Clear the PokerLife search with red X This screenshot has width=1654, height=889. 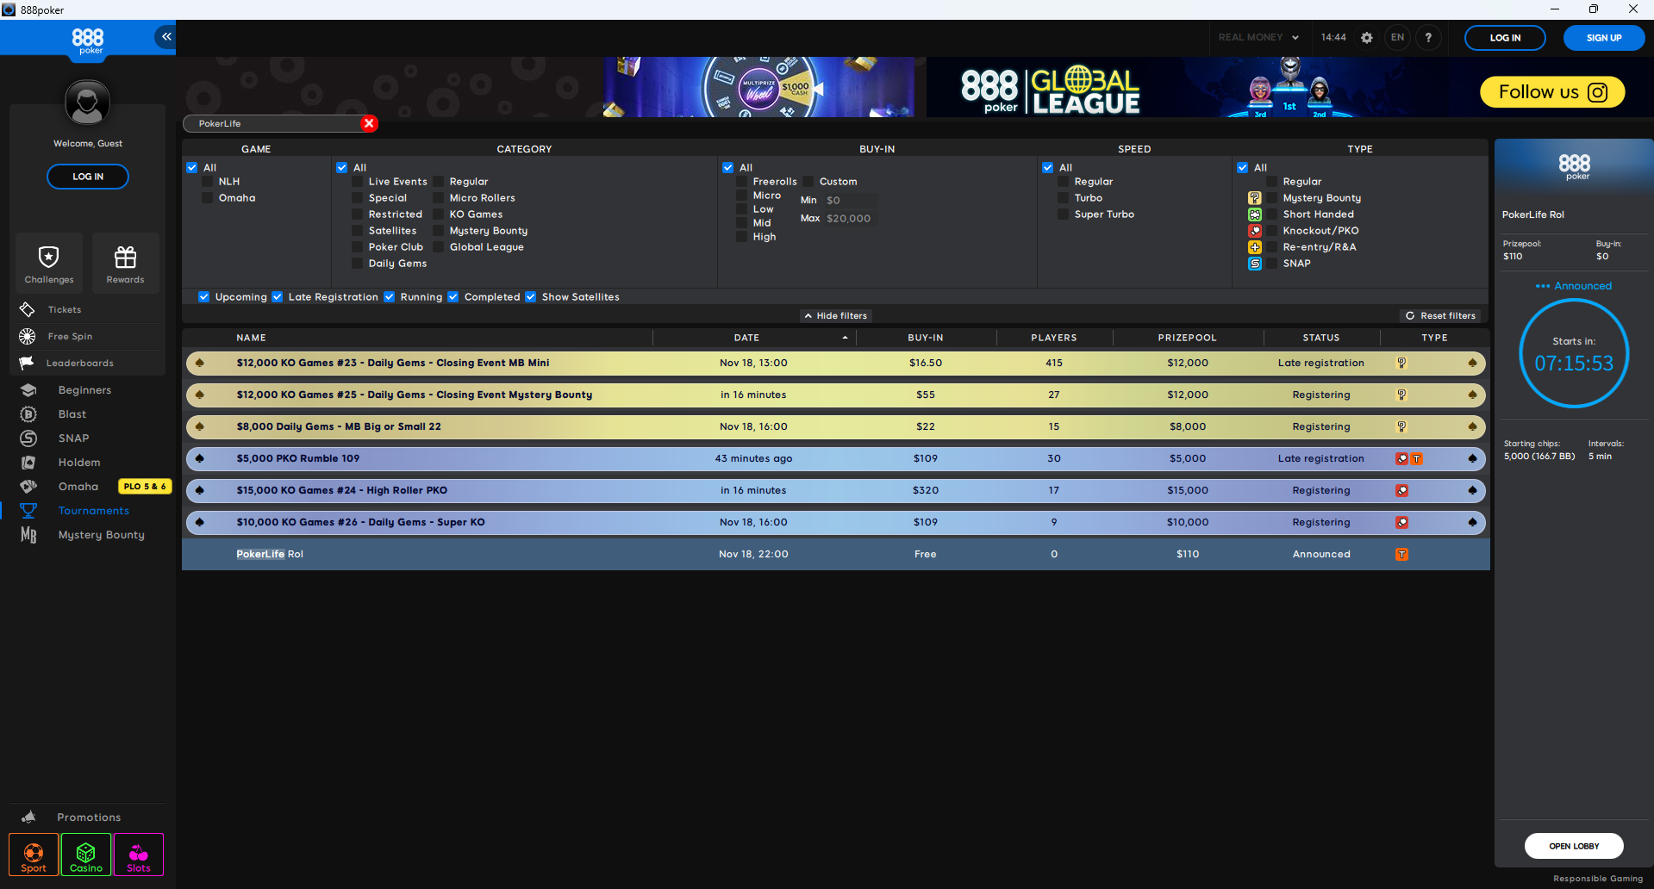pos(369,123)
